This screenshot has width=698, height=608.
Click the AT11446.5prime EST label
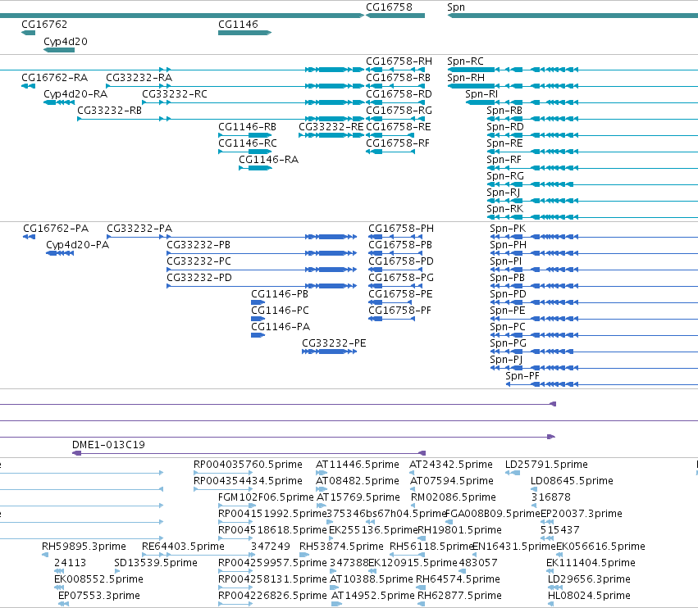point(358,465)
